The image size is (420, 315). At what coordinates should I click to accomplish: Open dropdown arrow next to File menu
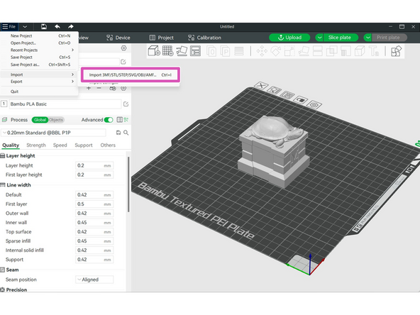(25, 26)
